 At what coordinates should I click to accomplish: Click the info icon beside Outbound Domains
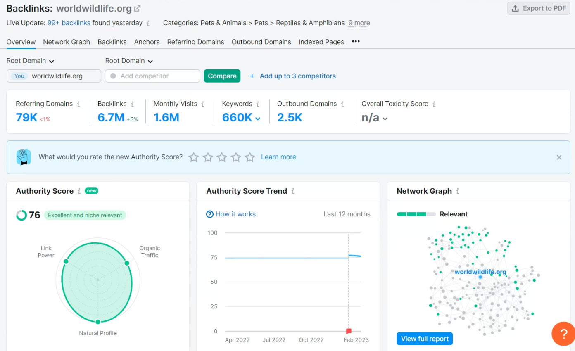(342, 104)
